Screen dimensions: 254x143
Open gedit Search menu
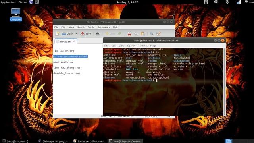[x=81, y=27]
